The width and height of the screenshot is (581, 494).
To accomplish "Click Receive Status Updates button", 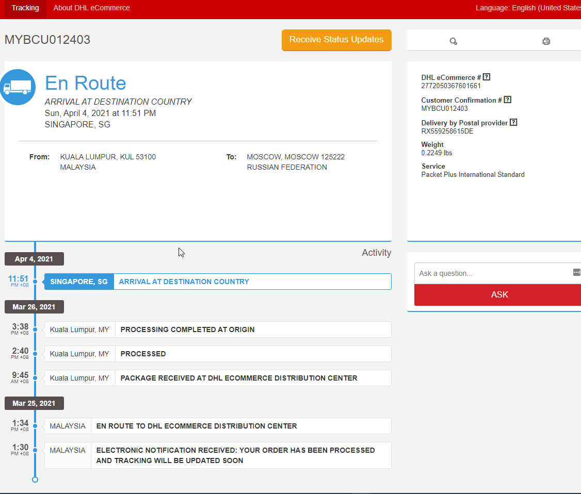I will click(x=336, y=40).
